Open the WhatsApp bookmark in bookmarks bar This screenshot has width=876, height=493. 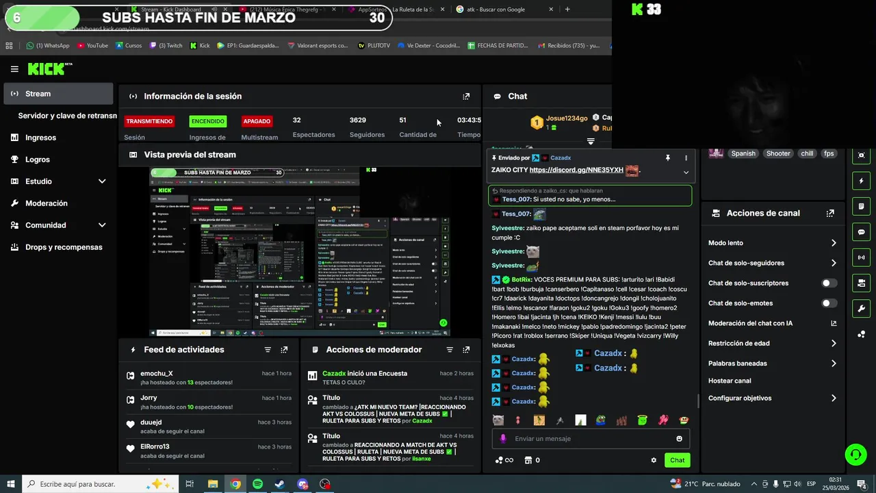click(48, 46)
